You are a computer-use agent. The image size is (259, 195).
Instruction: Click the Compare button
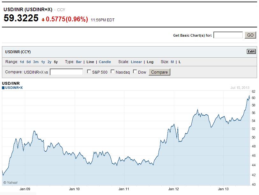(x=159, y=72)
